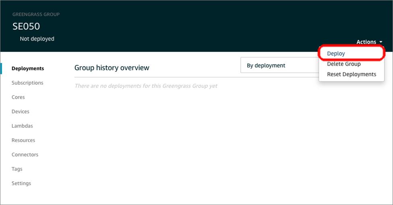Screen dimensions: 393x205
Task: Select the Deployments sidebar tab
Action: pos(28,69)
